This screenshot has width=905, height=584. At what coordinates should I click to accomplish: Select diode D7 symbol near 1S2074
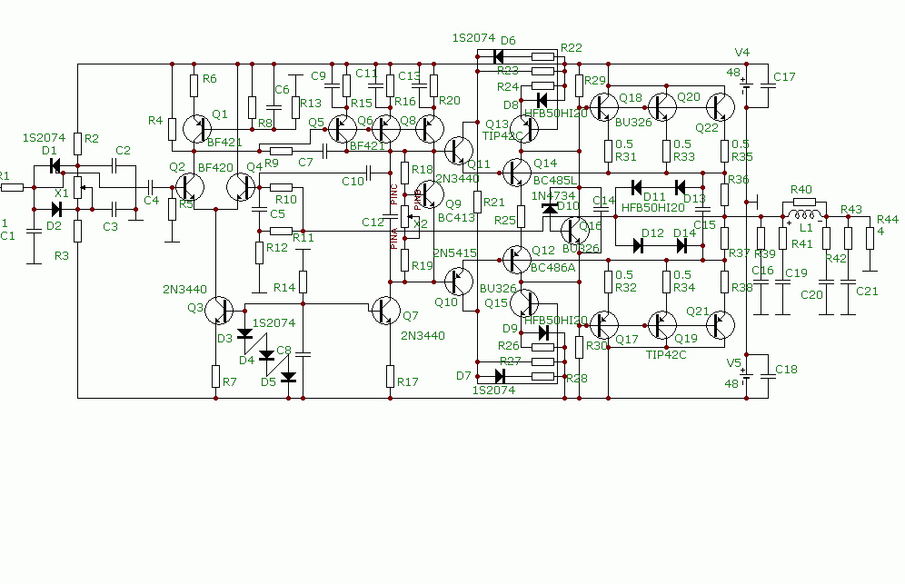[500, 376]
